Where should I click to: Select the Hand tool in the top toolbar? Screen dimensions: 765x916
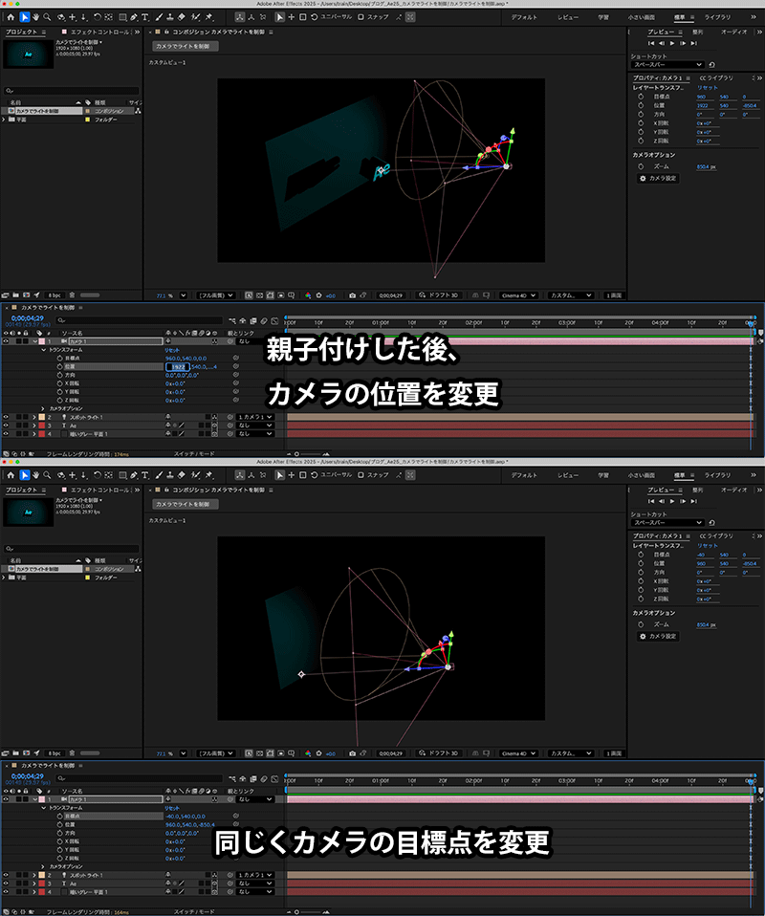click(x=36, y=17)
